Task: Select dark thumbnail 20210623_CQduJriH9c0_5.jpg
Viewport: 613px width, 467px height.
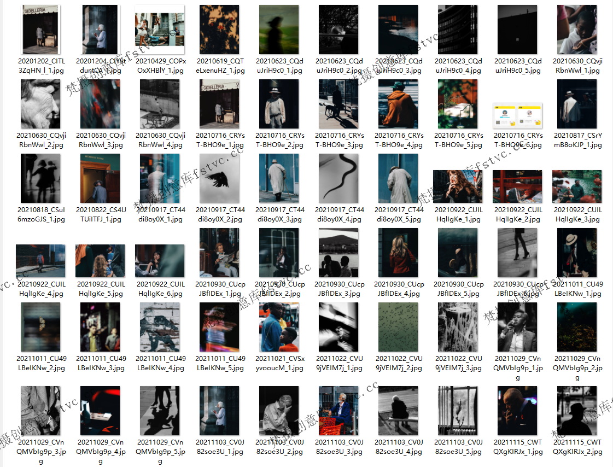Action: pyautogui.click(x=517, y=30)
